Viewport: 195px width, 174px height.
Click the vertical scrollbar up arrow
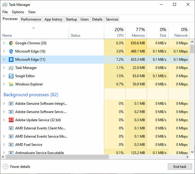click(x=192, y=42)
